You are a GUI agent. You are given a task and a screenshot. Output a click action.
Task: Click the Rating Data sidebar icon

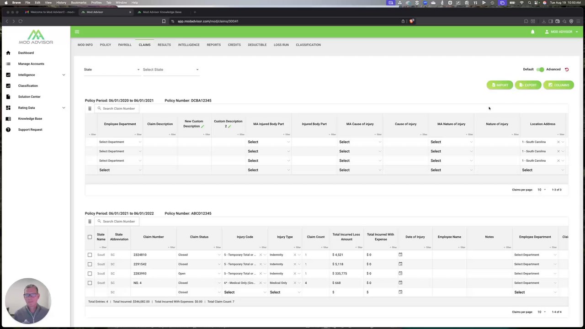tap(8, 108)
